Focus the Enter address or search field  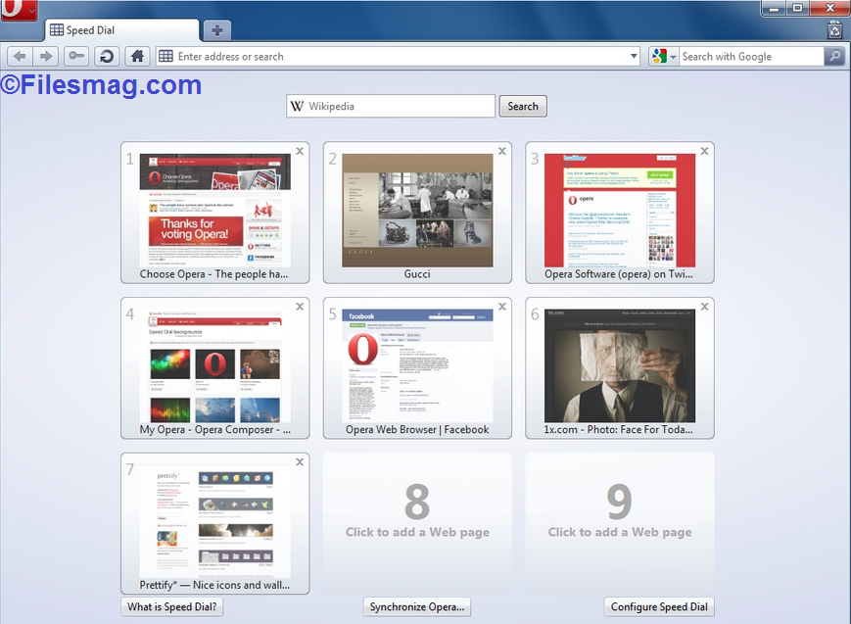coord(399,56)
